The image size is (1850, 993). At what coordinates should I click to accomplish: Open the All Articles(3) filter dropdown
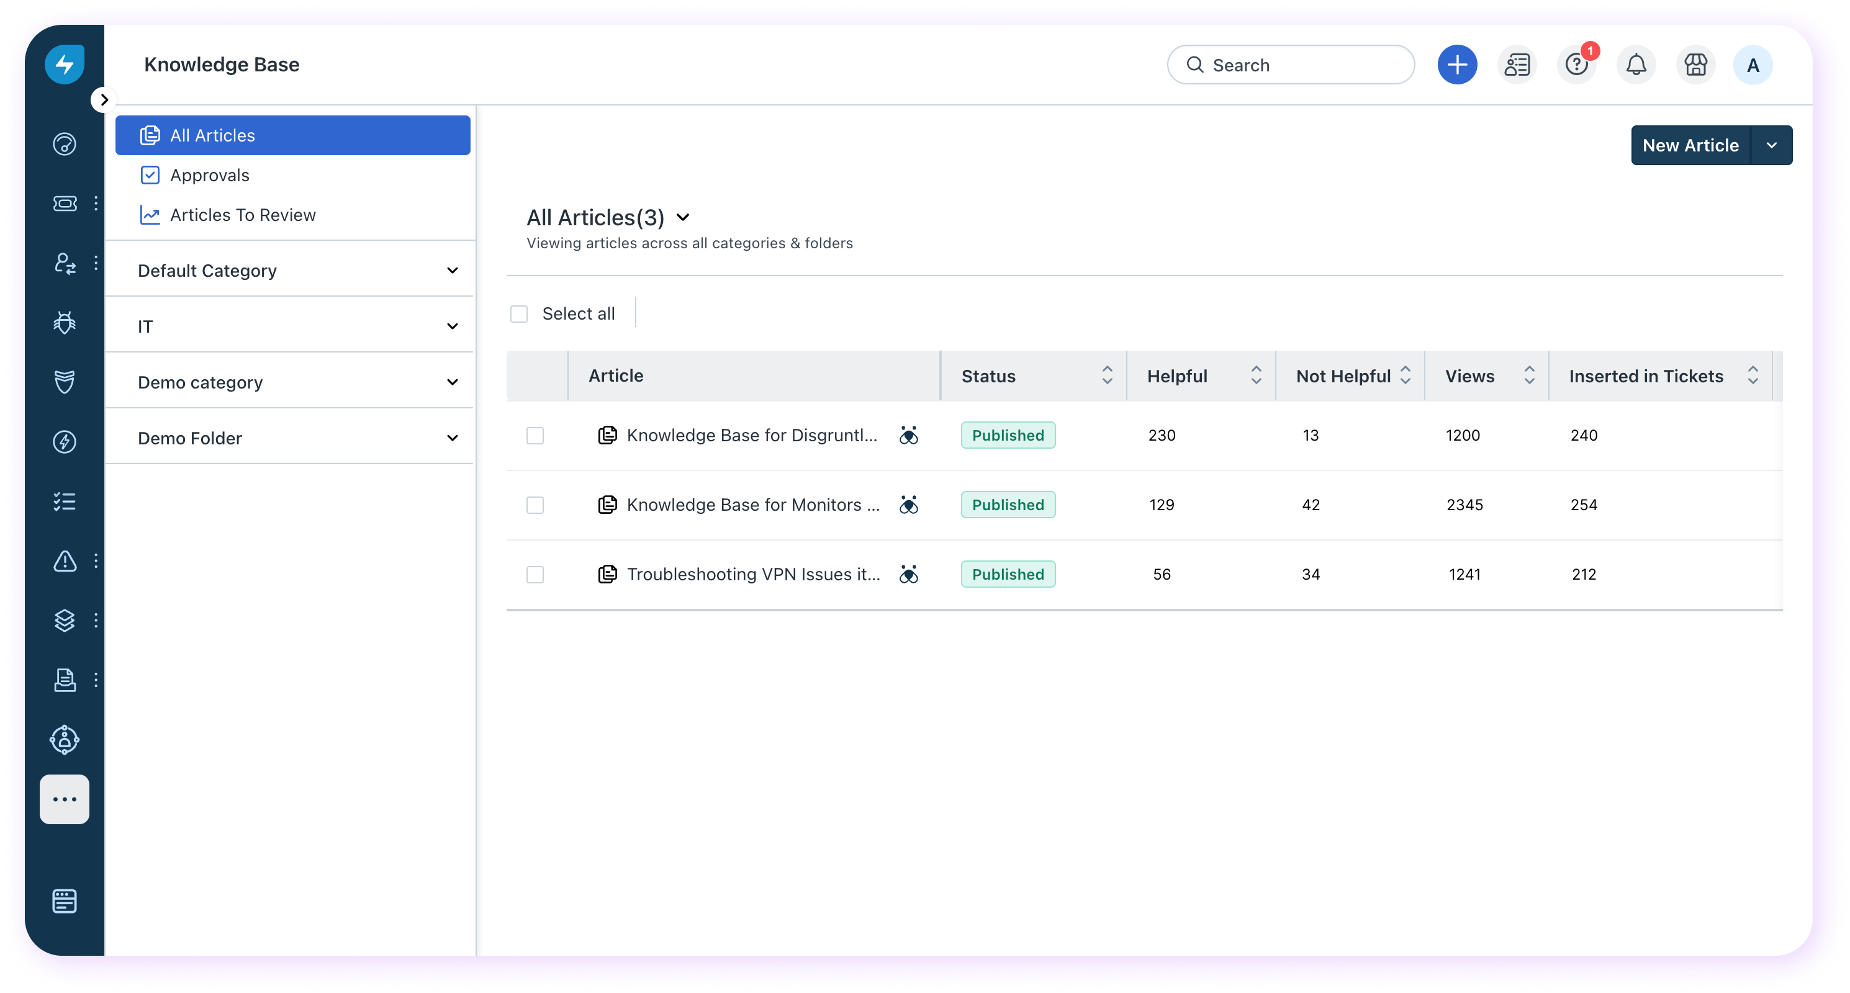pos(682,218)
